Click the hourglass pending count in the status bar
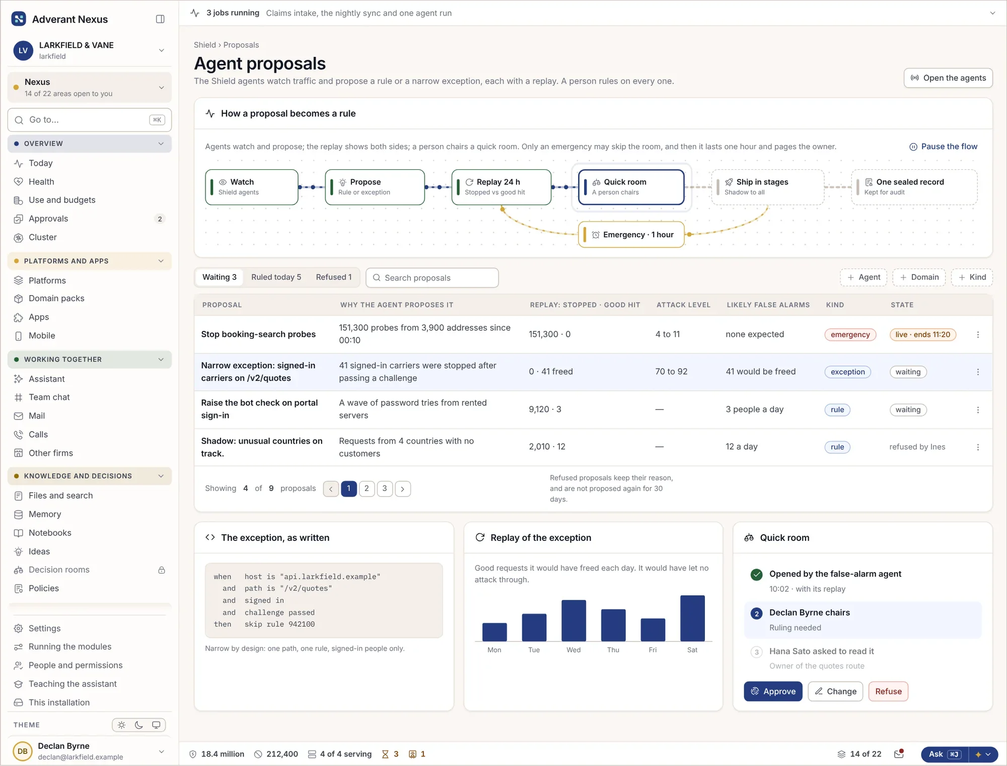 [390, 754]
